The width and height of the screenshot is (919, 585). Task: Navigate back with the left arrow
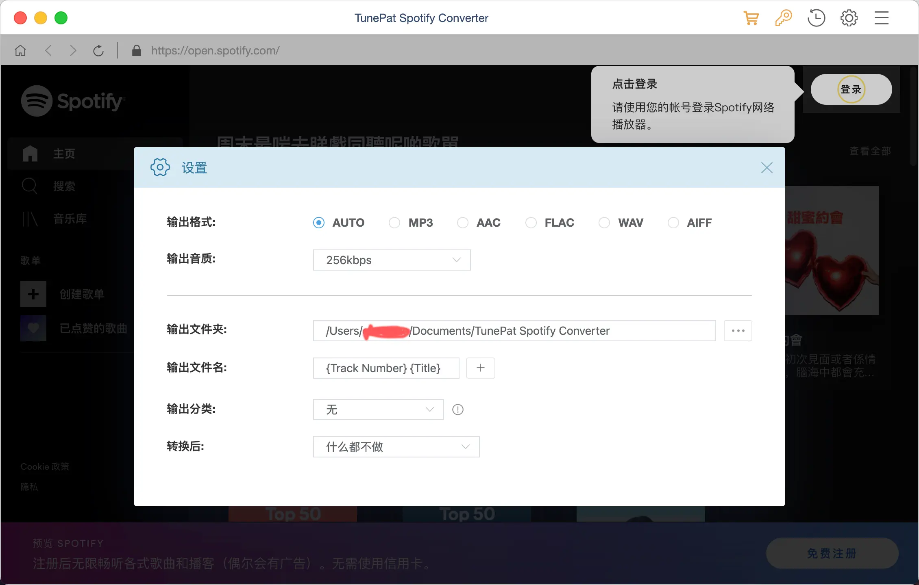[48, 51]
